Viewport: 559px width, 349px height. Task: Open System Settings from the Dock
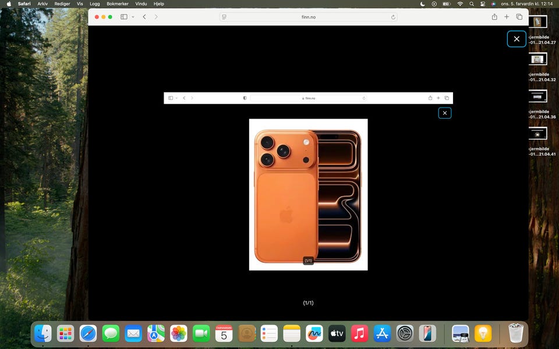(405, 334)
